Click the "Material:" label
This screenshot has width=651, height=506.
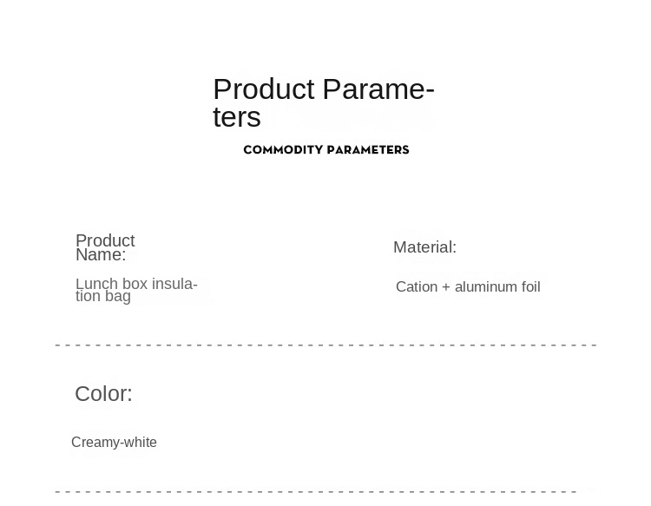click(424, 247)
